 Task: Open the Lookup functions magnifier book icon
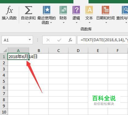[x=125, y=10]
